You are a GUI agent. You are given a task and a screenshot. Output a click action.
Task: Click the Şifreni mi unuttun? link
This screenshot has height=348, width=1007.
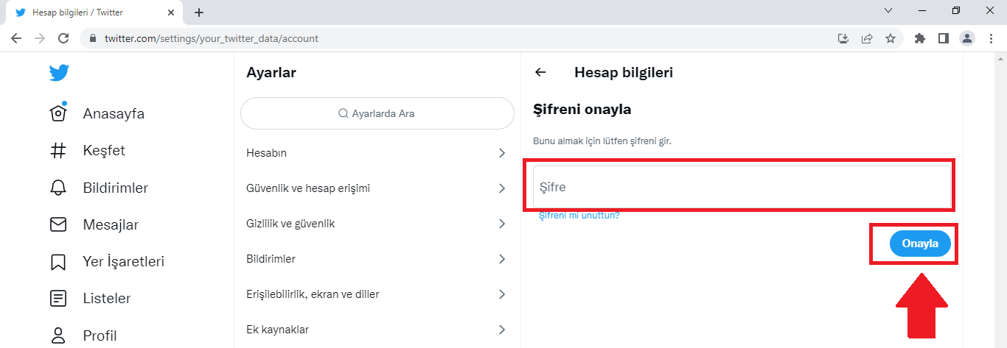coord(579,216)
